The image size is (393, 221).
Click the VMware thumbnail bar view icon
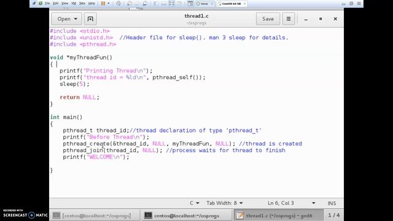click(x=190, y=4)
